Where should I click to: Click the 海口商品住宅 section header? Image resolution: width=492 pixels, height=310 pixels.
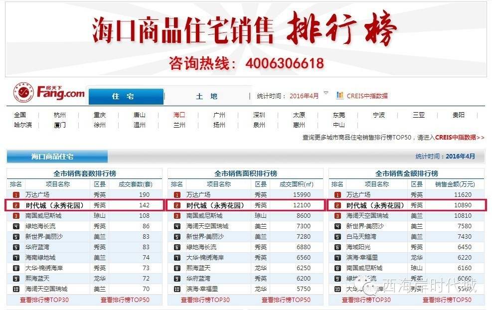click(52, 156)
